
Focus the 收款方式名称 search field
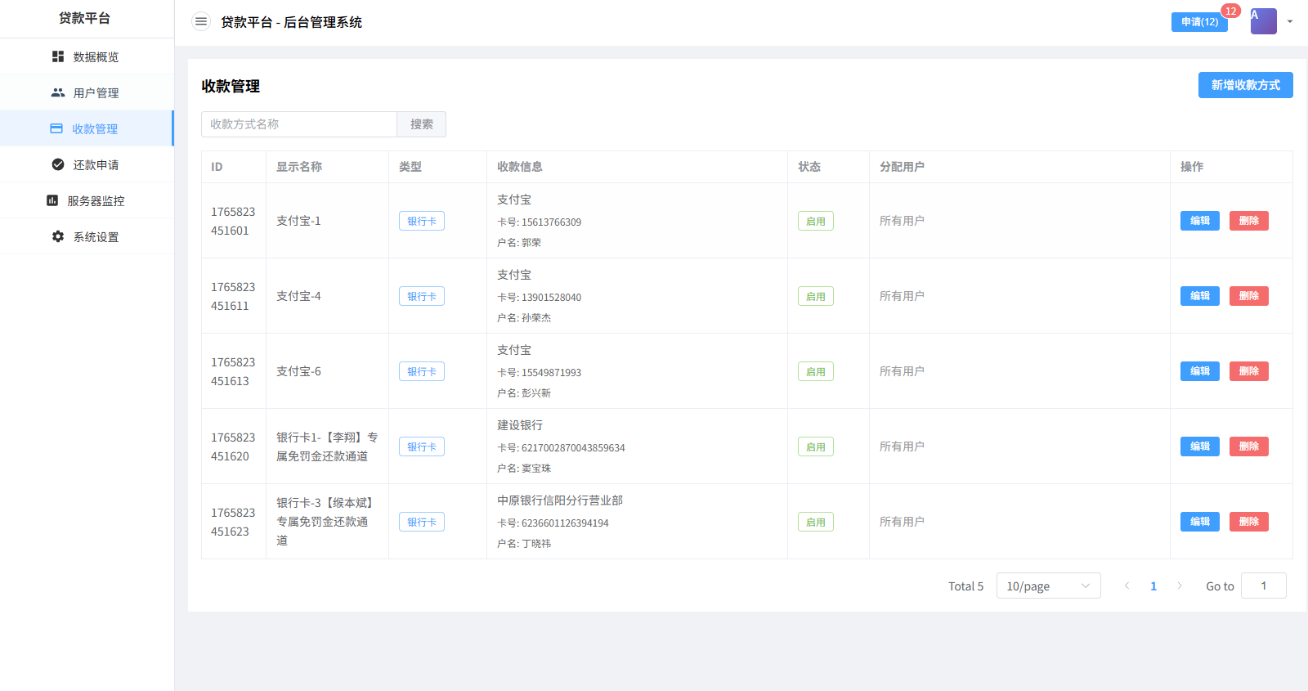click(299, 124)
